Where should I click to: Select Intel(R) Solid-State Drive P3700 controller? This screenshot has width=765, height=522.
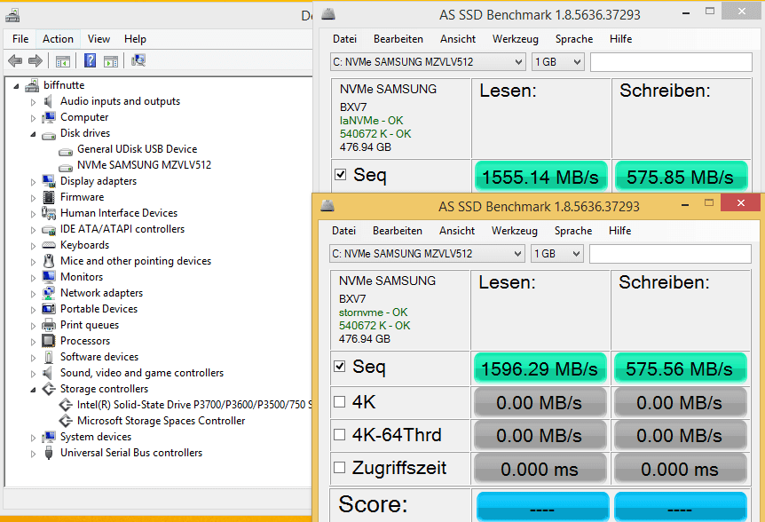coord(194,405)
